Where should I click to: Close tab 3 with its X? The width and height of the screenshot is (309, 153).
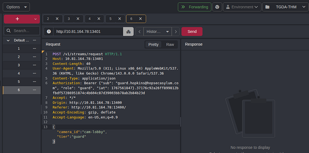point(78,19)
